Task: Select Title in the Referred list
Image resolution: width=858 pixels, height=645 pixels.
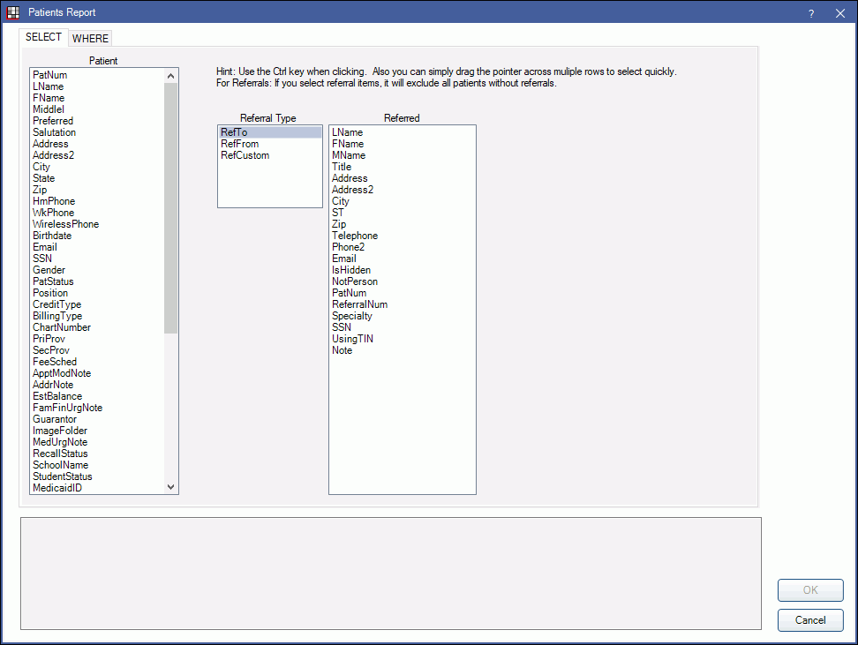Action: 403,167
